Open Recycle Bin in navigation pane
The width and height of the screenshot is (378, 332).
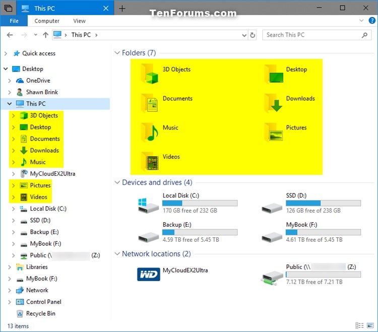pos(40,313)
